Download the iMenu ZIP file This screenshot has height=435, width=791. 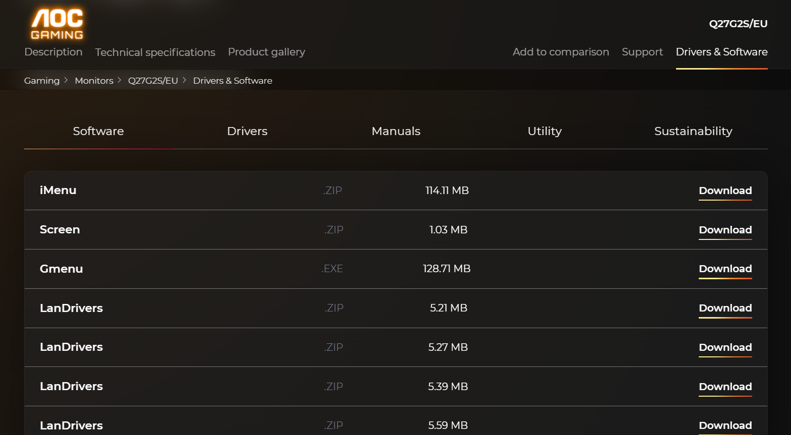pyautogui.click(x=725, y=191)
